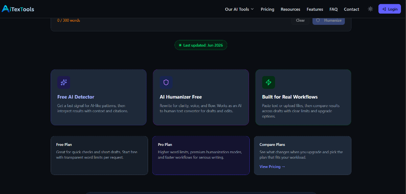Open the Resources menu item
Viewport: 406px width, 194px height.
tap(290, 9)
